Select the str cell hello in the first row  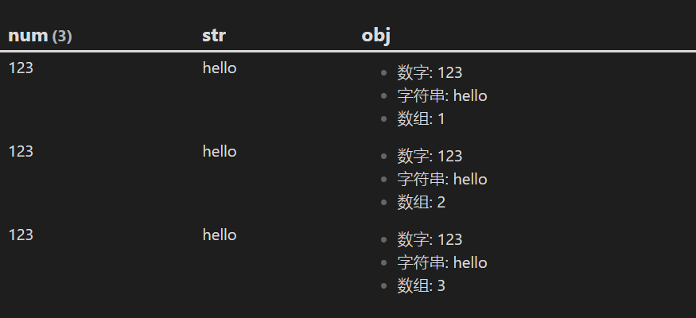click(x=220, y=68)
